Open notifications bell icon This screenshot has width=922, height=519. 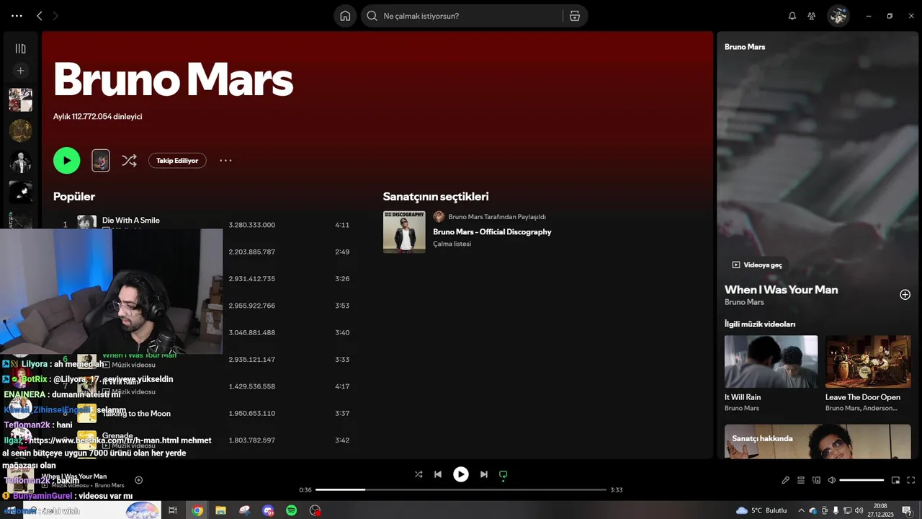[x=792, y=16]
